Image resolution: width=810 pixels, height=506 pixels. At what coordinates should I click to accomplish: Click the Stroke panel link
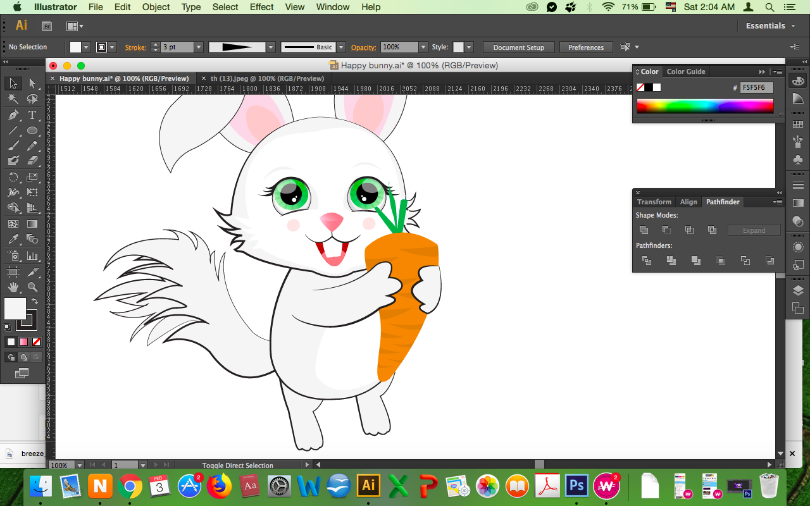[x=135, y=47]
